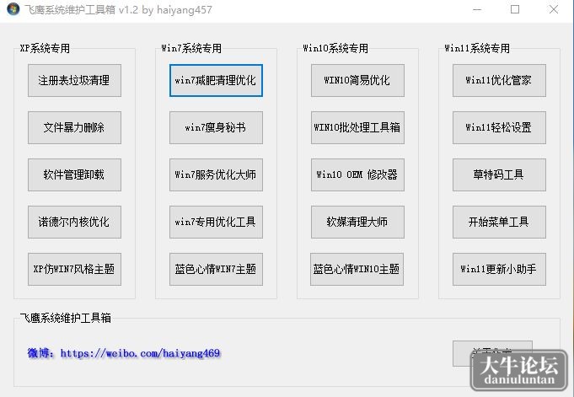
Task: Maximize the toolbox window
Action: click(x=515, y=9)
